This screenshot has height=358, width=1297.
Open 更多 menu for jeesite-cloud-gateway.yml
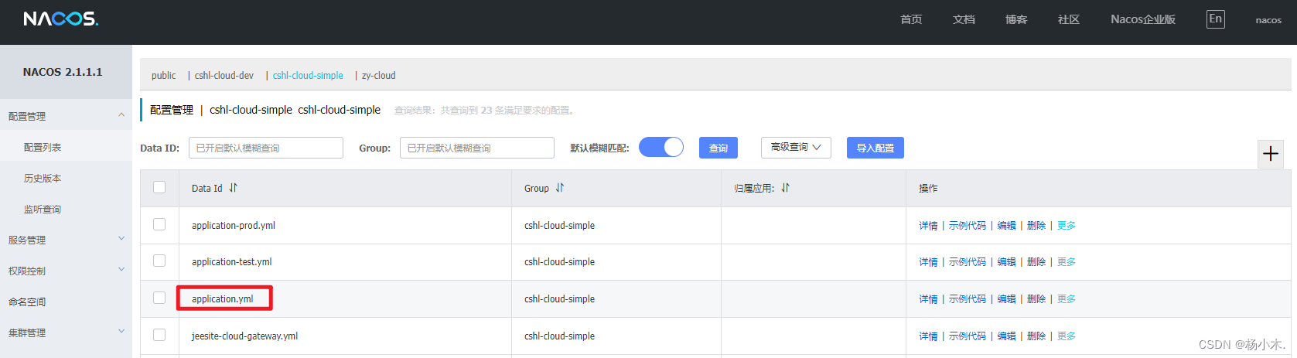pyautogui.click(x=1067, y=336)
